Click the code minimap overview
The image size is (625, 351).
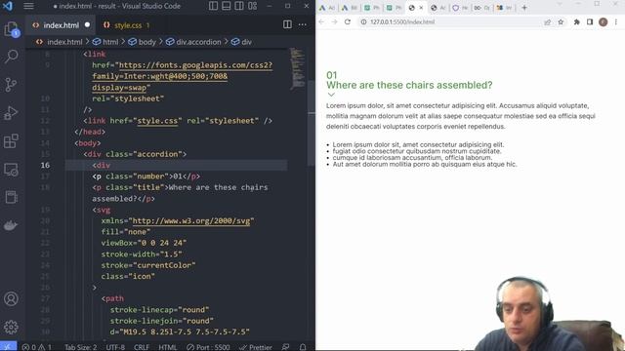coord(297,68)
